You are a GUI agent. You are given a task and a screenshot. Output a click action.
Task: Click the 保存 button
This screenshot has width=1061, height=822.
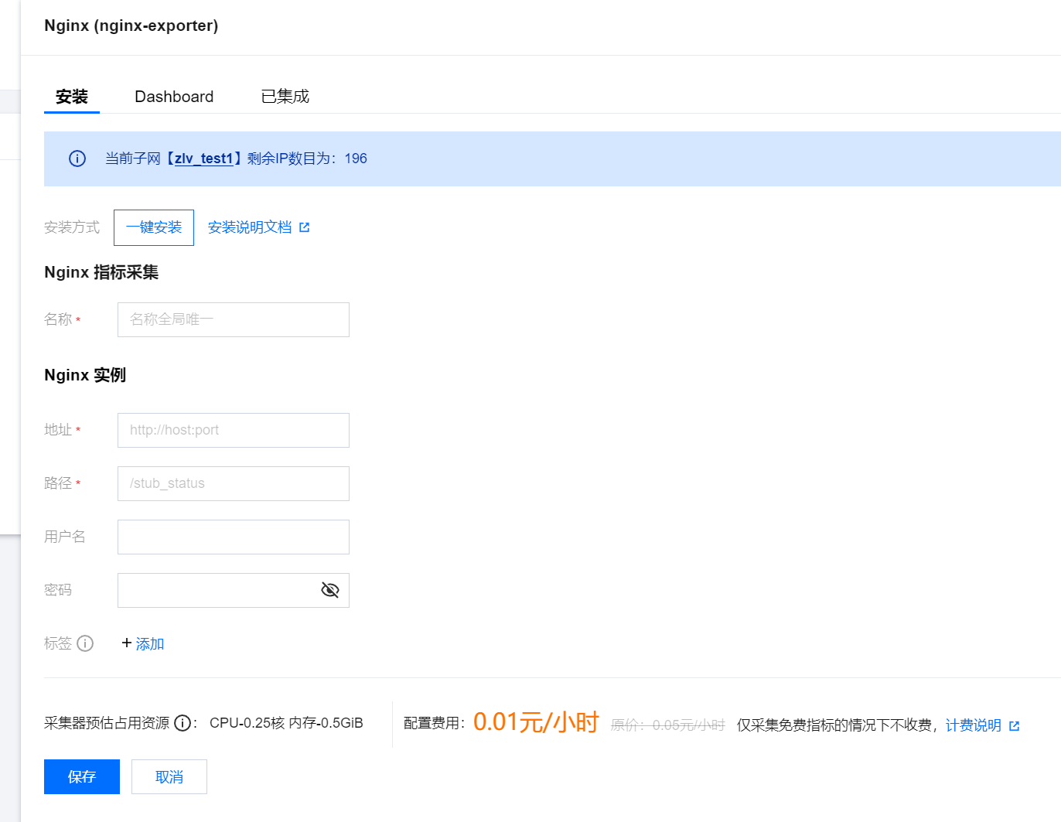(x=82, y=776)
